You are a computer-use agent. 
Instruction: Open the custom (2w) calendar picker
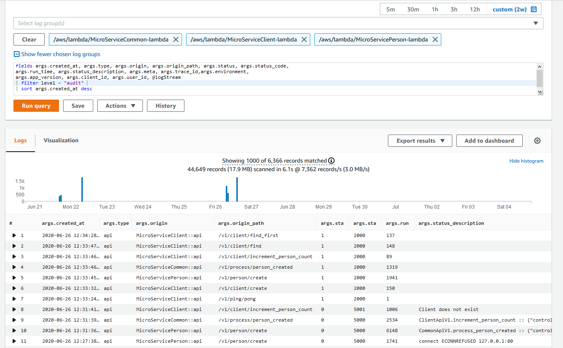(515, 9)
